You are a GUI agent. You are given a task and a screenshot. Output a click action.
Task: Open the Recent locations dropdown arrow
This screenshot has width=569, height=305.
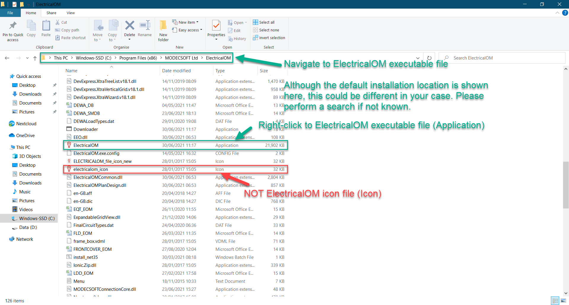[x=27, y=58]
